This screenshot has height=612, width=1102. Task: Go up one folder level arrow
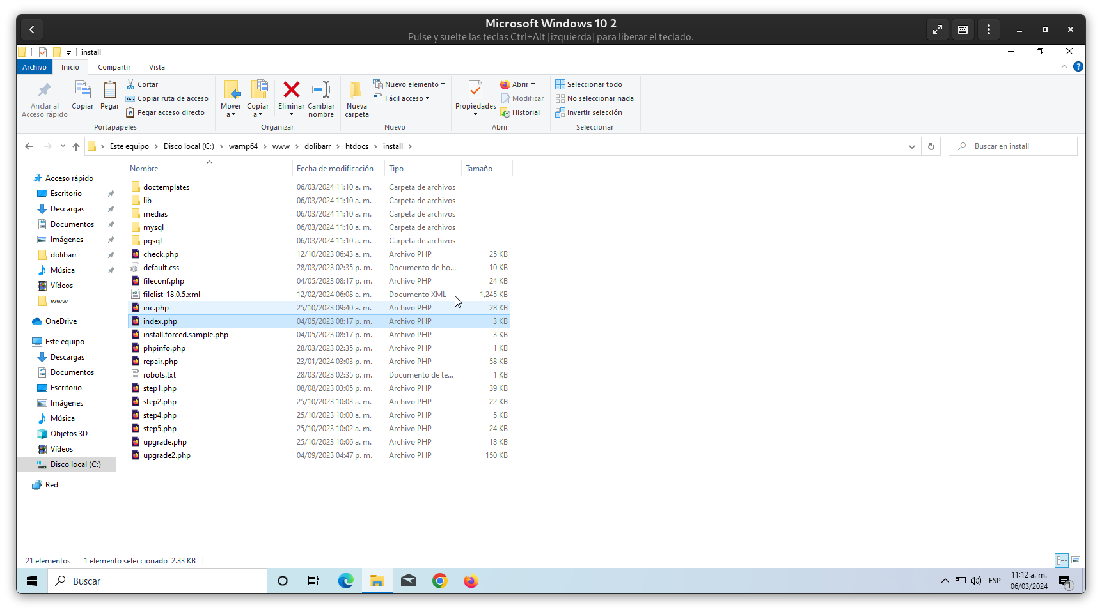coord(76,146)
